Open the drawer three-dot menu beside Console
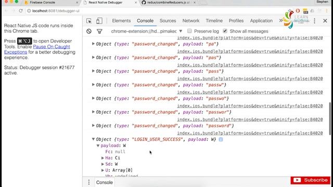 89,182
